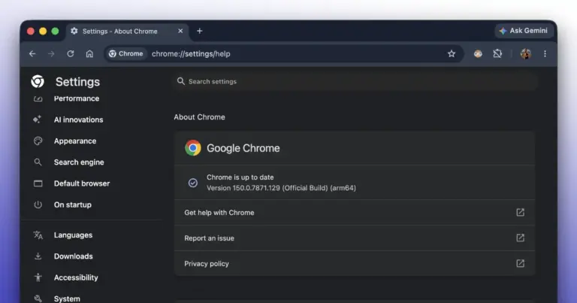The height and width of the screenshot is (303, 577).
Task: Open the home page via house icon
Action: (x=89, y=53)
